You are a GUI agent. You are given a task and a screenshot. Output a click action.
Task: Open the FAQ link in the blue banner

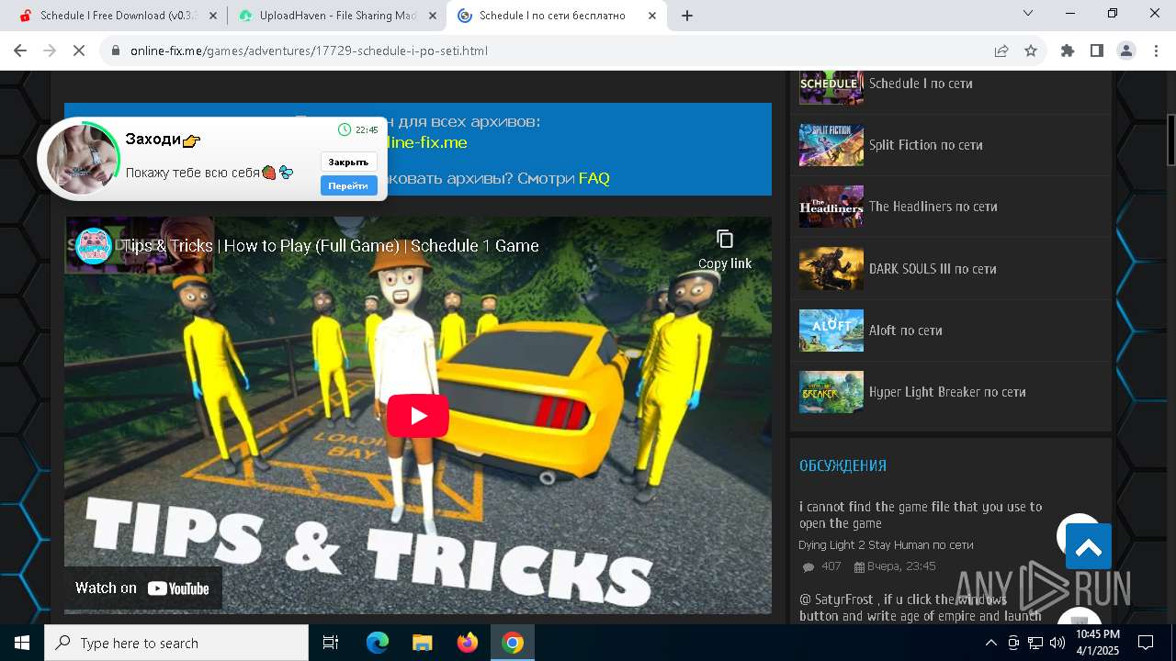click(x=594, y=178)
